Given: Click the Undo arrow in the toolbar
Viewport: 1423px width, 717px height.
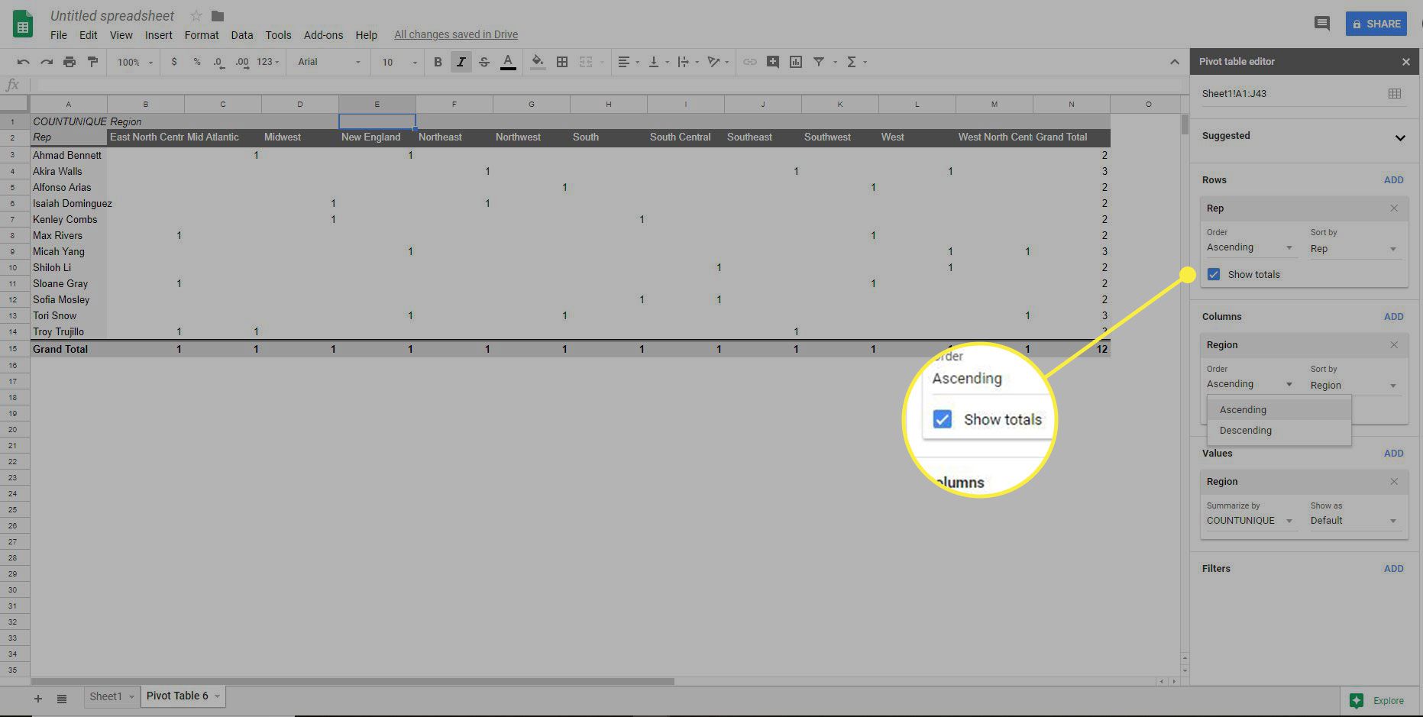Looking at the screenshot, I should 24,62.
